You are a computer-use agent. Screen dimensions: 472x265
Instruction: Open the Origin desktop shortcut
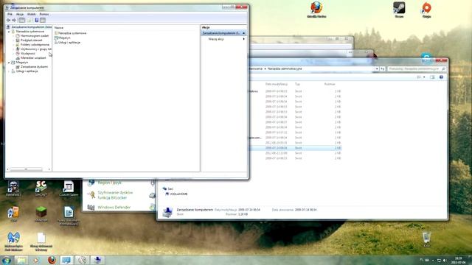tap(426, 10)
